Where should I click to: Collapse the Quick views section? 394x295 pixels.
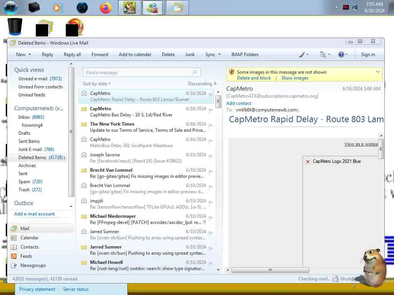pyautogui.click(x=29, y=70)
